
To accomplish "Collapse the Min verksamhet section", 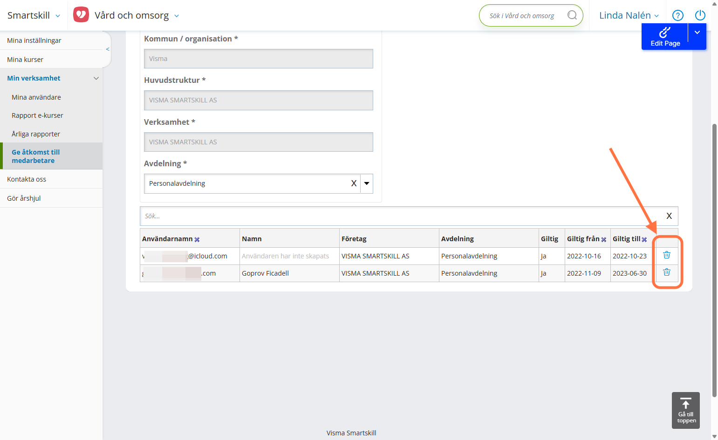I will 96,78.
